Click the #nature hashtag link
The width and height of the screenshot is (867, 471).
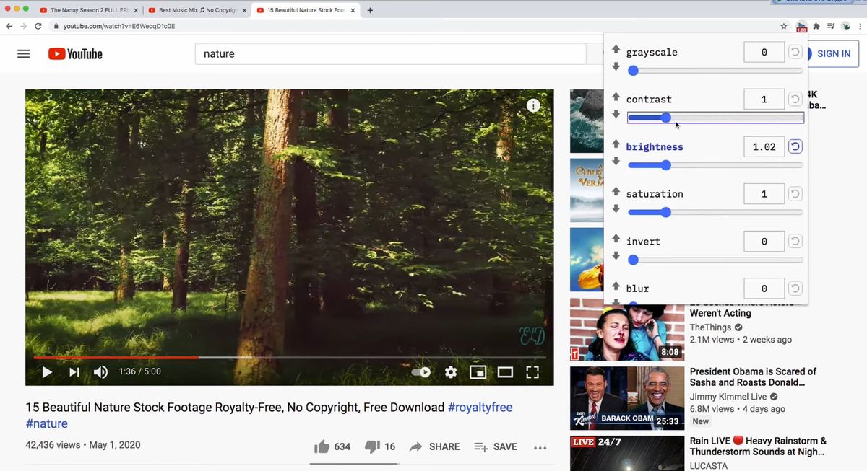coord(47,423)
